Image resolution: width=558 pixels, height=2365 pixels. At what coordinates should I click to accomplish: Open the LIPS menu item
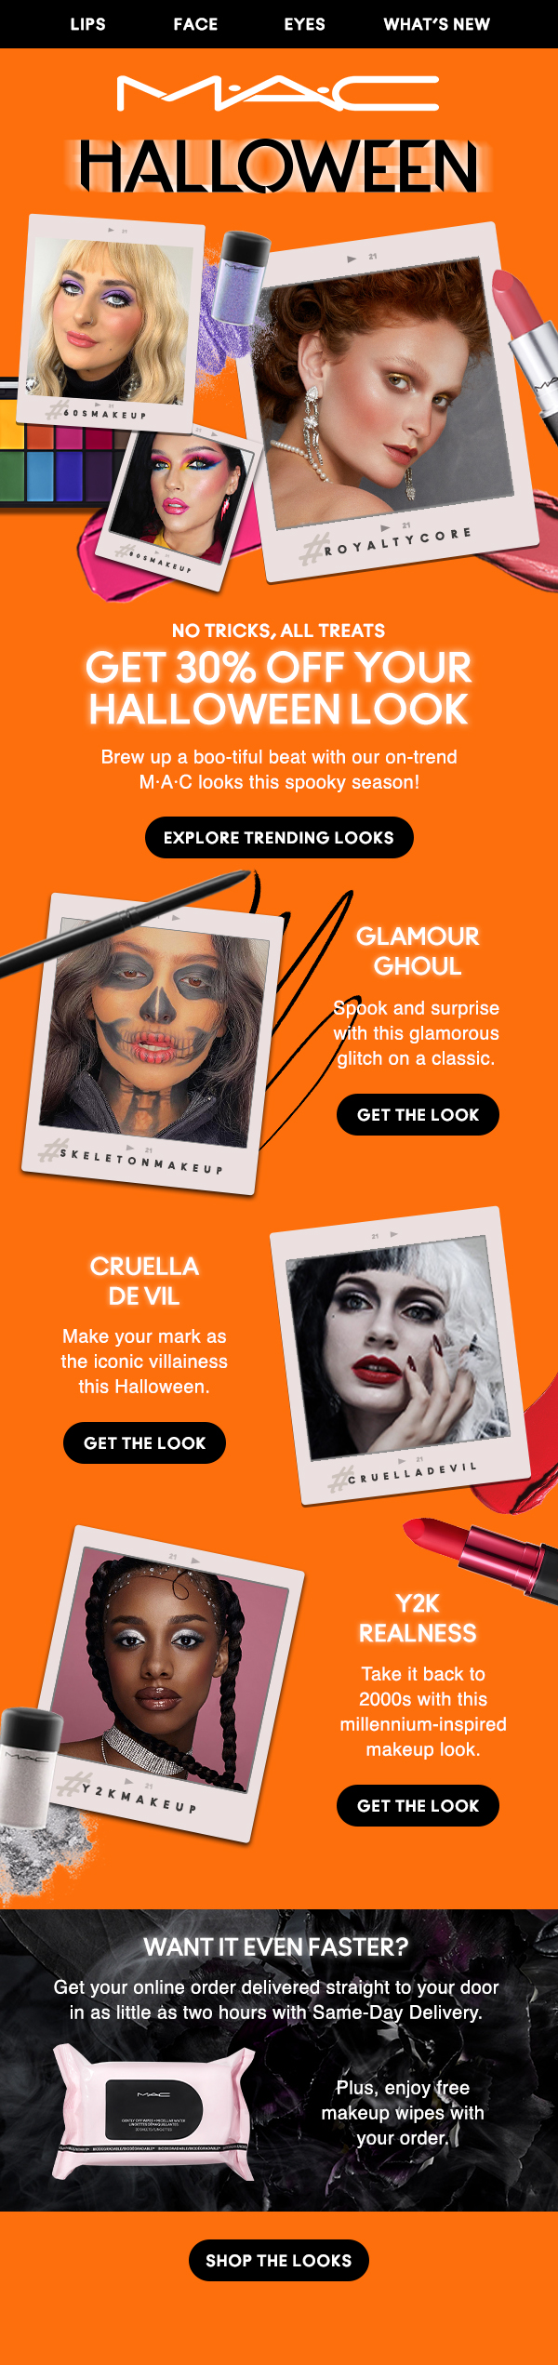pyautogui.click(x=87, y=24)
